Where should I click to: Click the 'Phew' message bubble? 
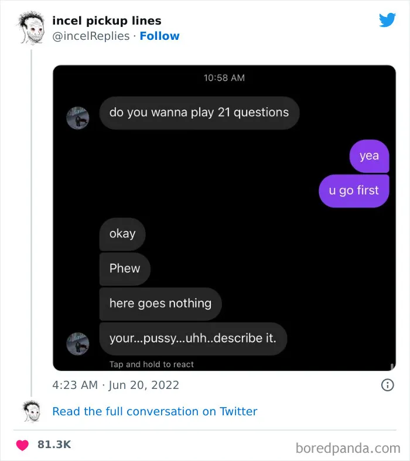(x=125, y=269)
